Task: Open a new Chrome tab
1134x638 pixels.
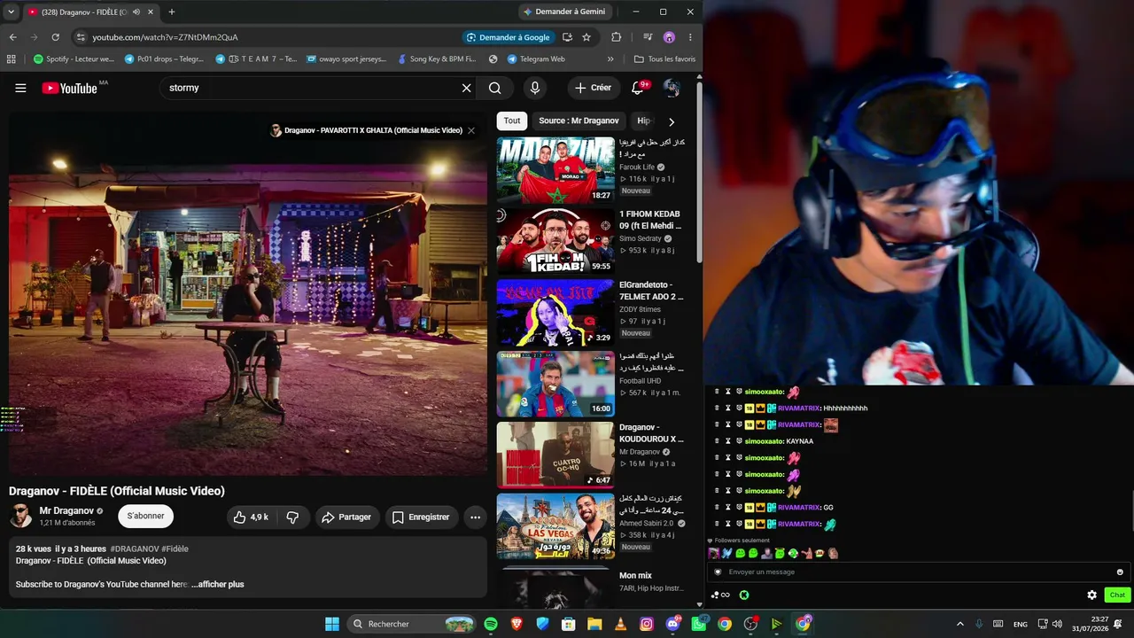Action: point(171,12)
